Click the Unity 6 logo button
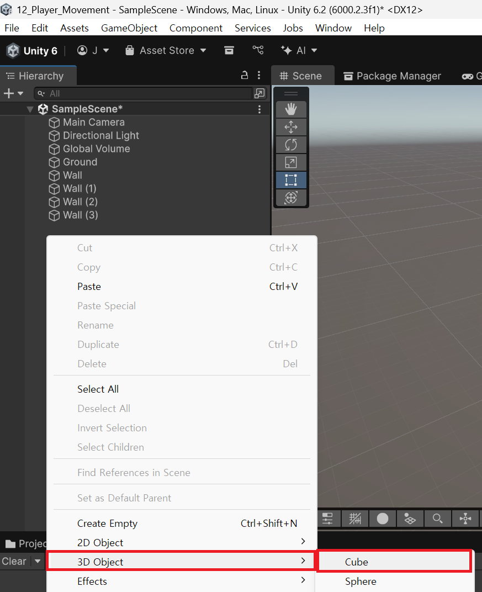The width and height of the screenshot is (482, 592). 31,51
